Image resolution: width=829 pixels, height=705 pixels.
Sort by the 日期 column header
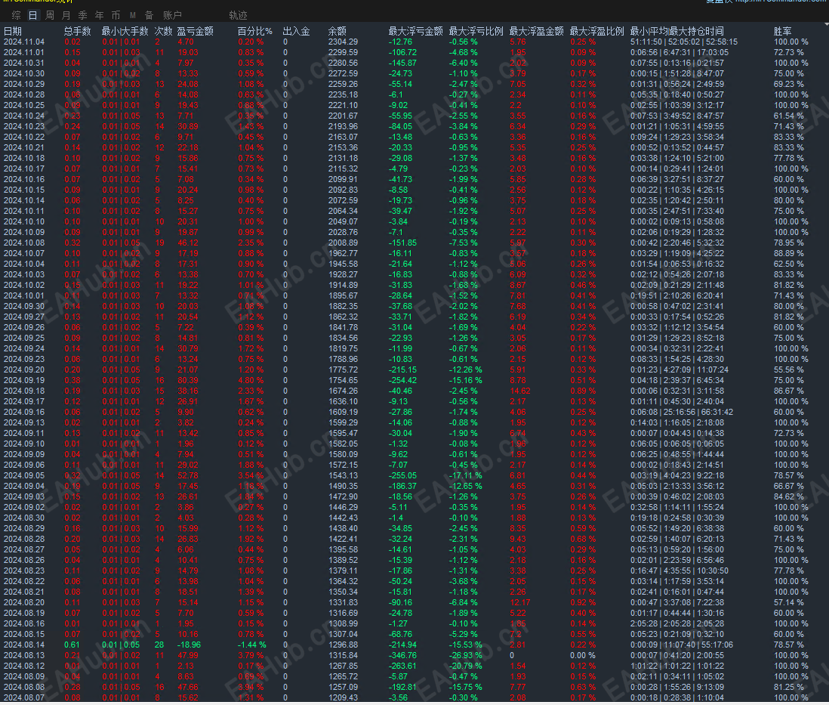(x=13, y=31)
